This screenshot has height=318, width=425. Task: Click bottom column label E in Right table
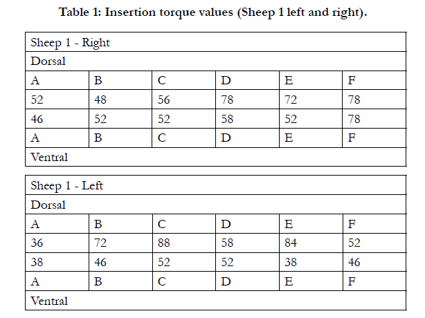[289, 138]
